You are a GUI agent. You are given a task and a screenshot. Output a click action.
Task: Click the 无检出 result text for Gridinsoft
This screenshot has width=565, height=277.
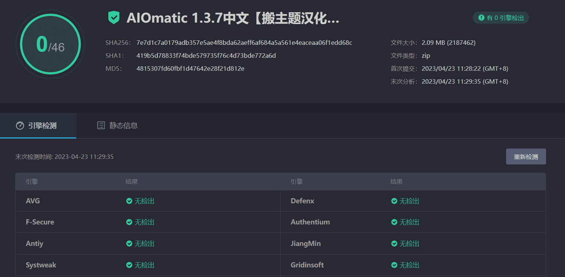(409, 265)
